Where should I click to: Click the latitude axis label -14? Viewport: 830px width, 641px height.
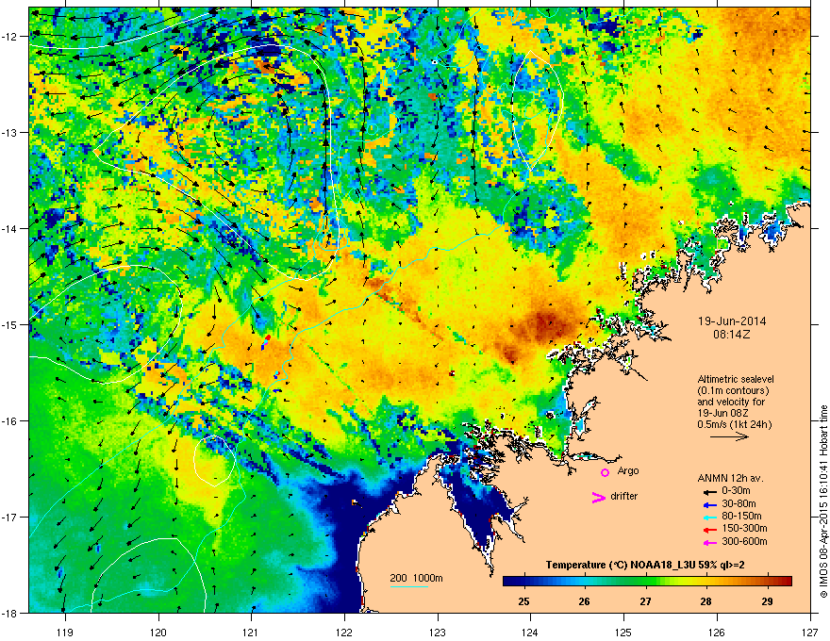pyautogui.click(x=9, y=228)
